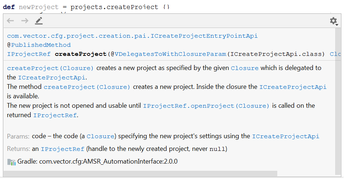Click IProjectRef link in Returns line
345x181 pixels.
[62, 149]
